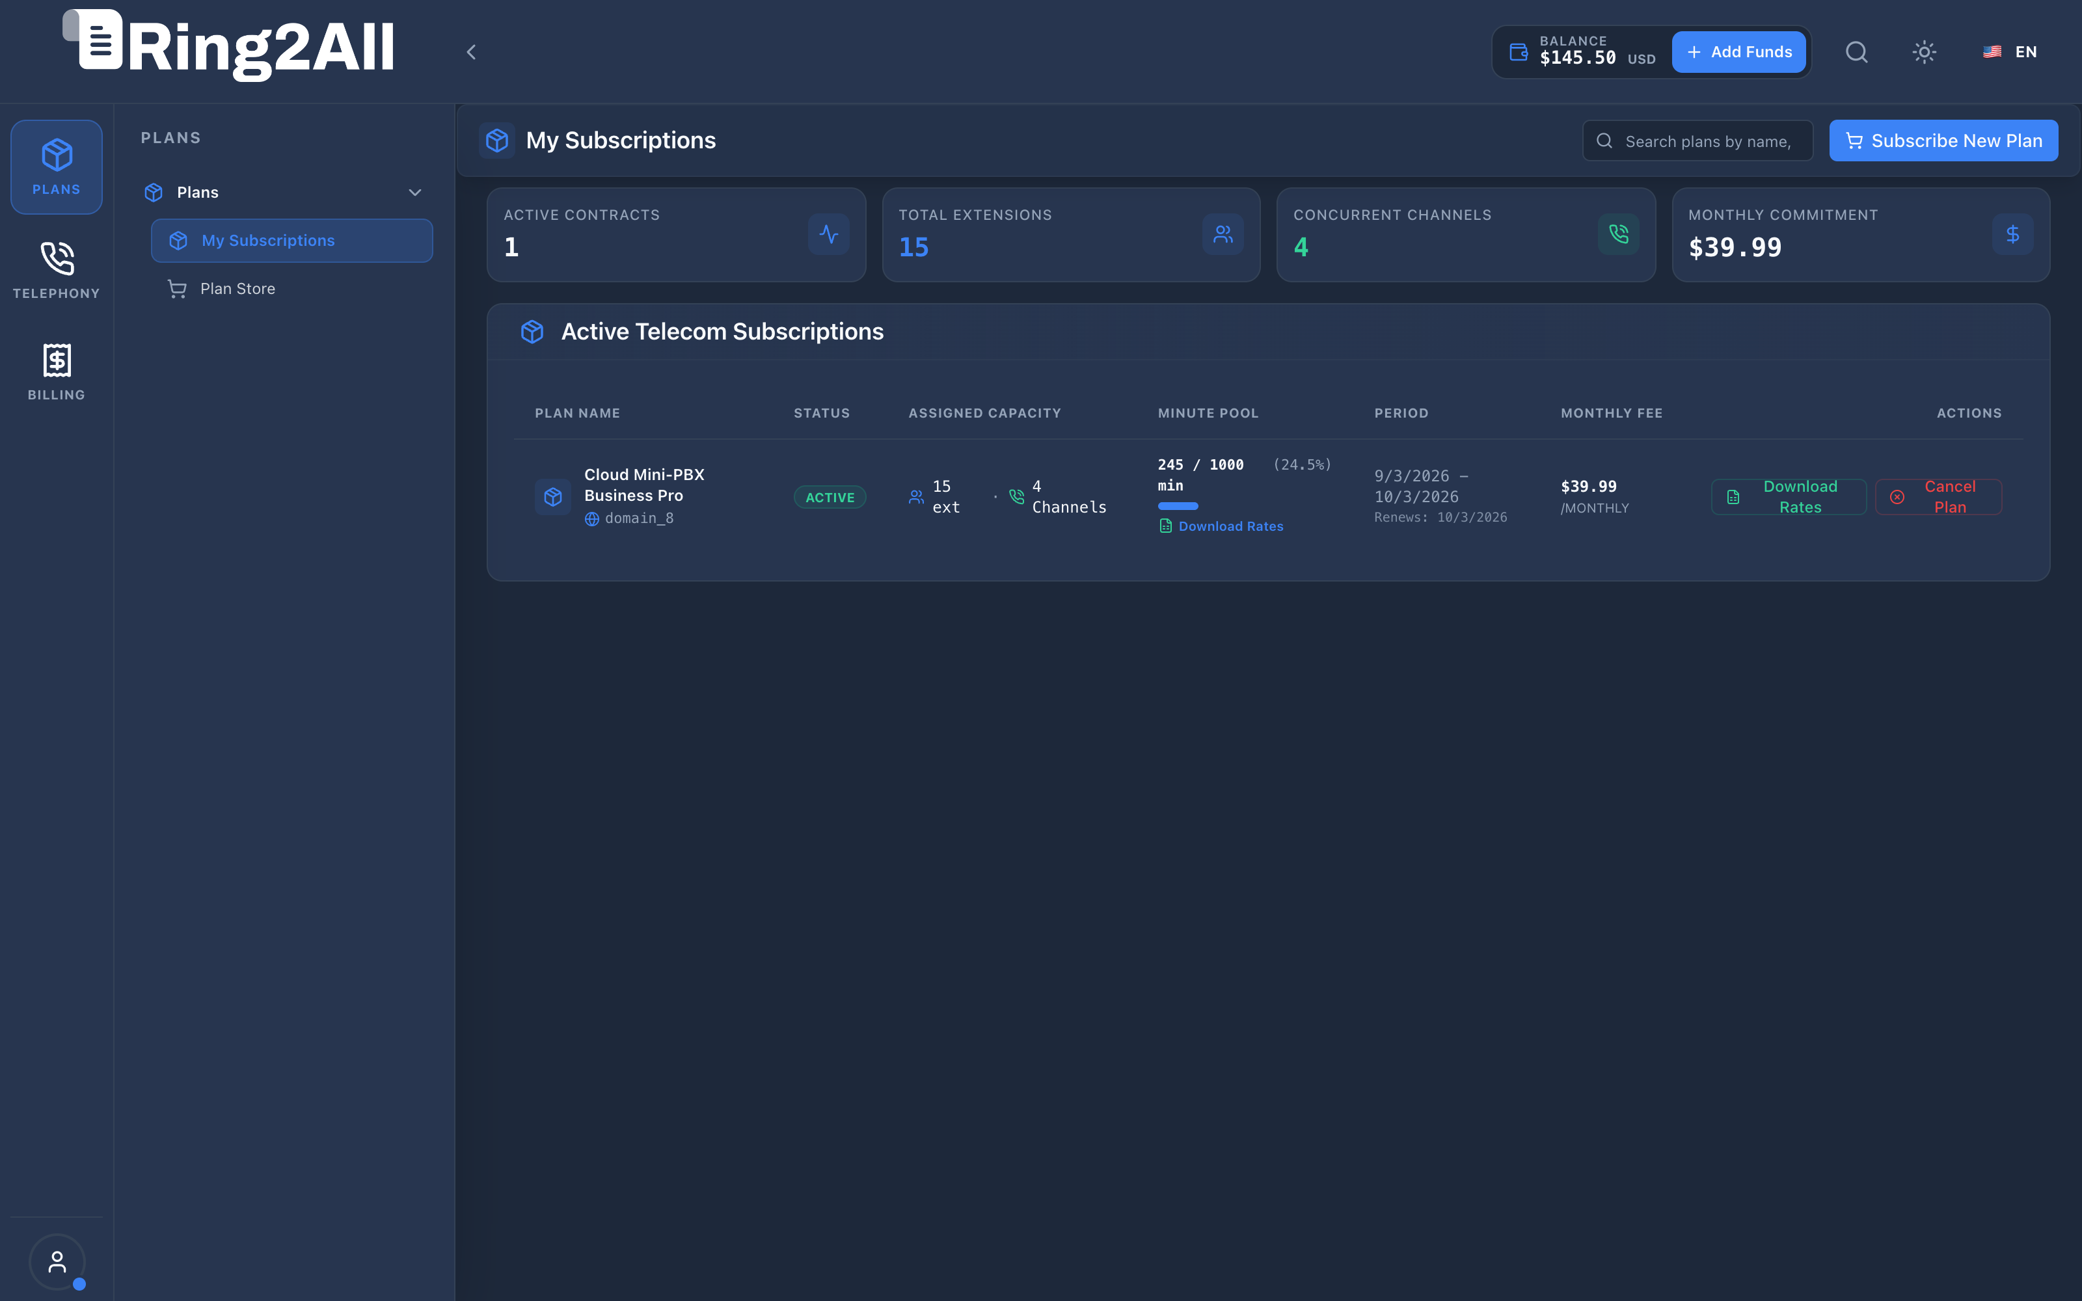Toggle light theme with sun icon
Screen dimensions: 2082x1301
[x=1925, y=53]
